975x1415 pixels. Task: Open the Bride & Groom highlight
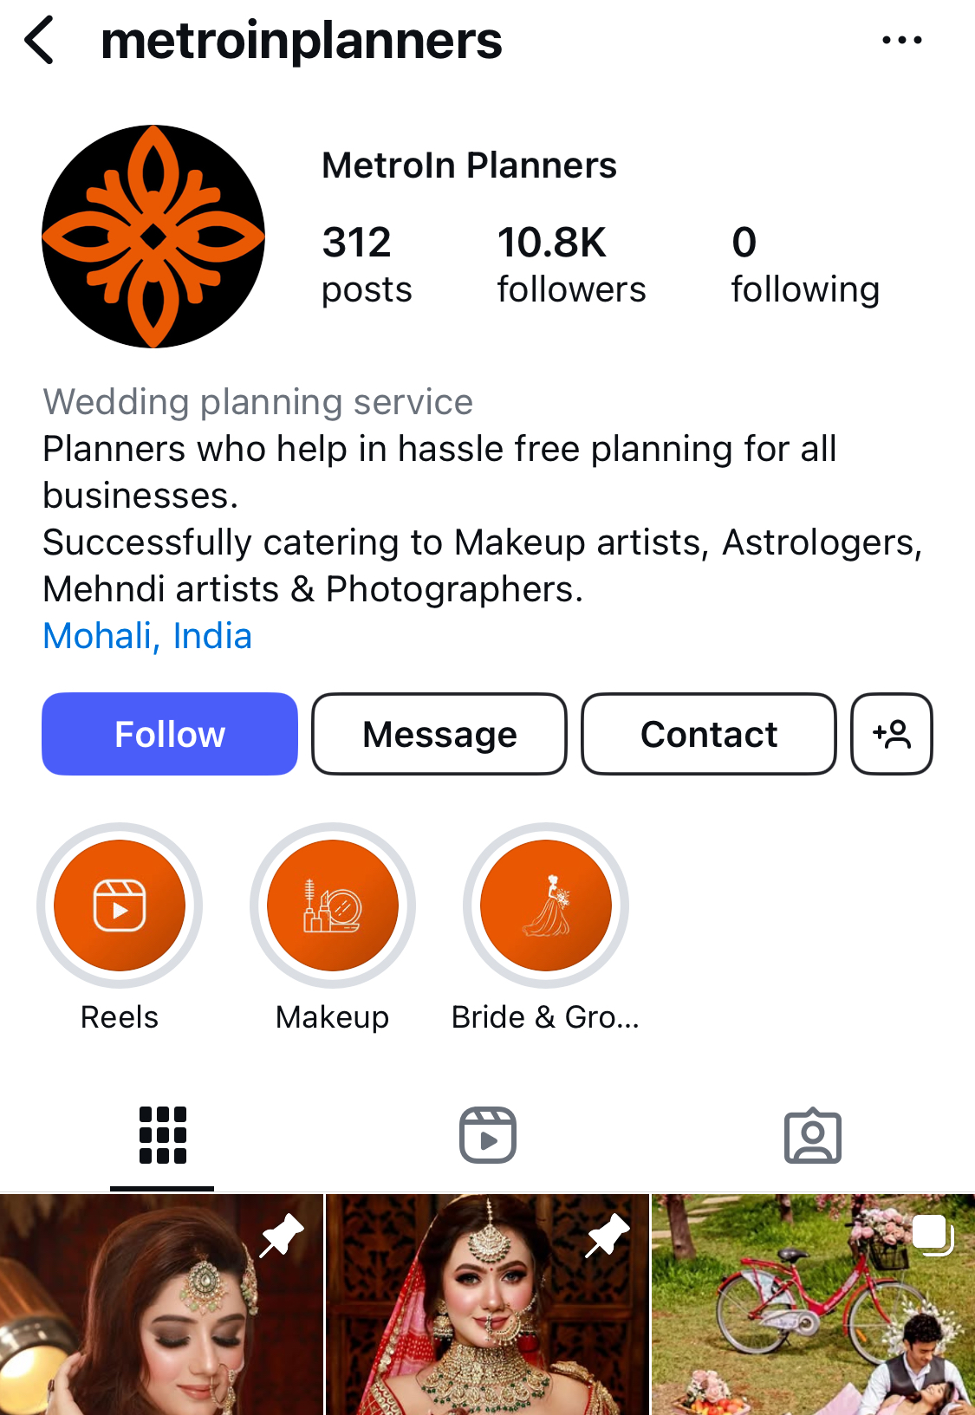pos(546,905)
